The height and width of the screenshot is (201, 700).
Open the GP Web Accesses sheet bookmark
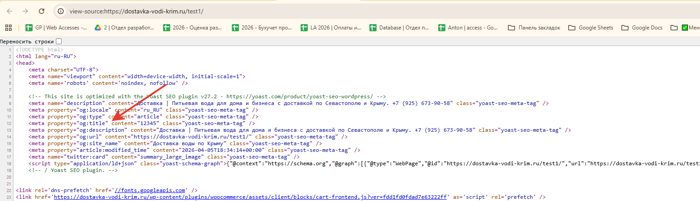[x=56, y=28]
